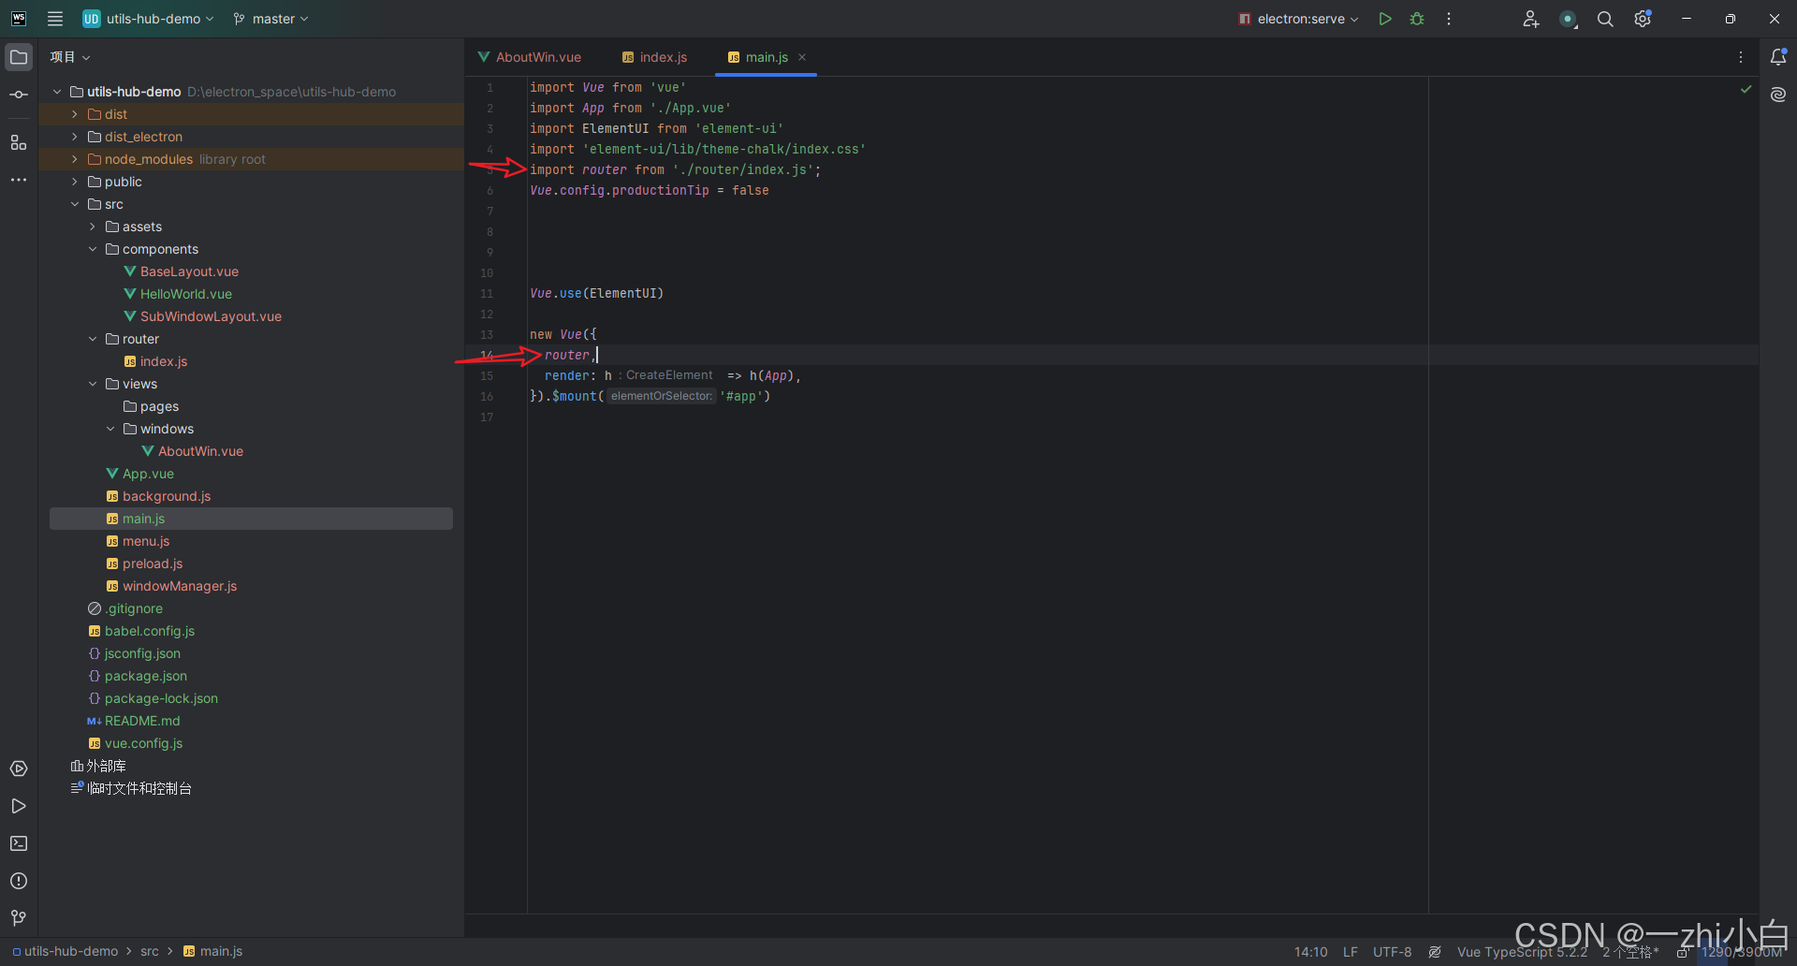
Task: Collapse the windows folder
Action: click(x=110, y=429)
